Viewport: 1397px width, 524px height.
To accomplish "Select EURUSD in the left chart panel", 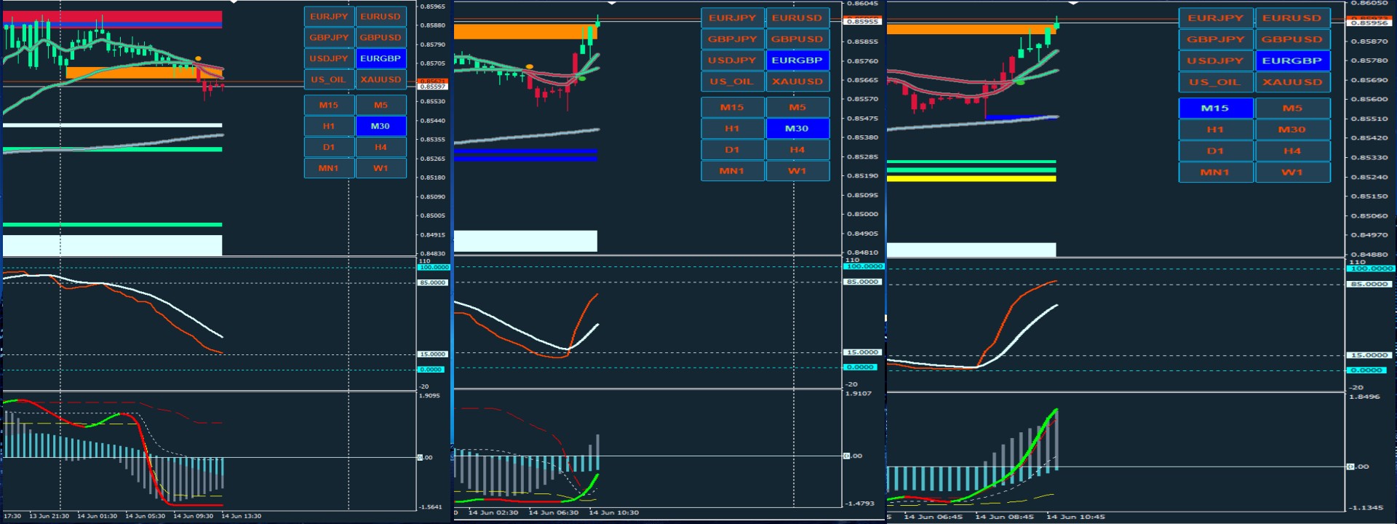I will pyautogui.click(x=381, y=17).
